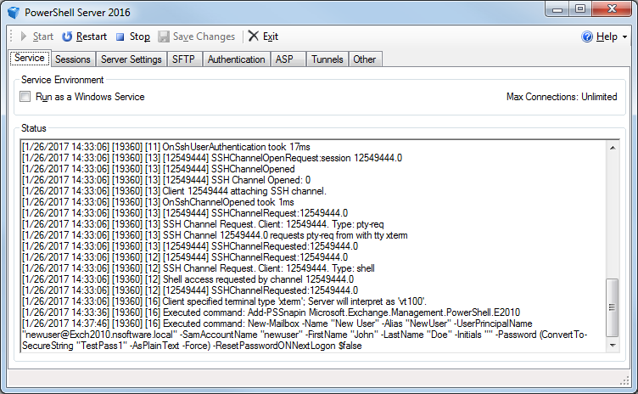Click the scrollbar track above the thumb

pyautogui.click(x=613, y=216)
